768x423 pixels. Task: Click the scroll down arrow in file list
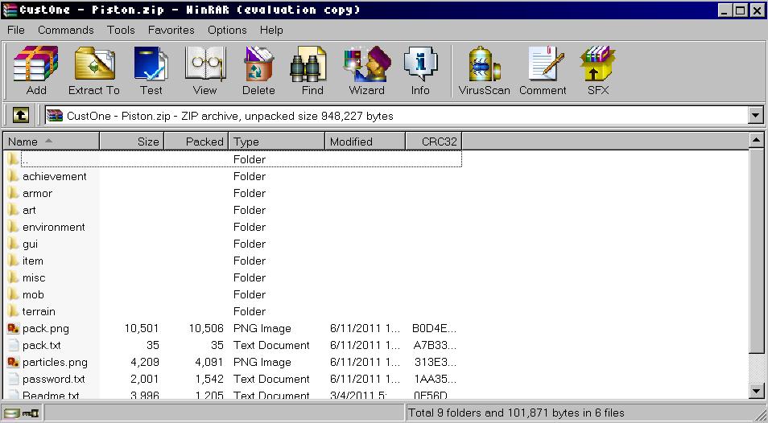pos(756,391)
